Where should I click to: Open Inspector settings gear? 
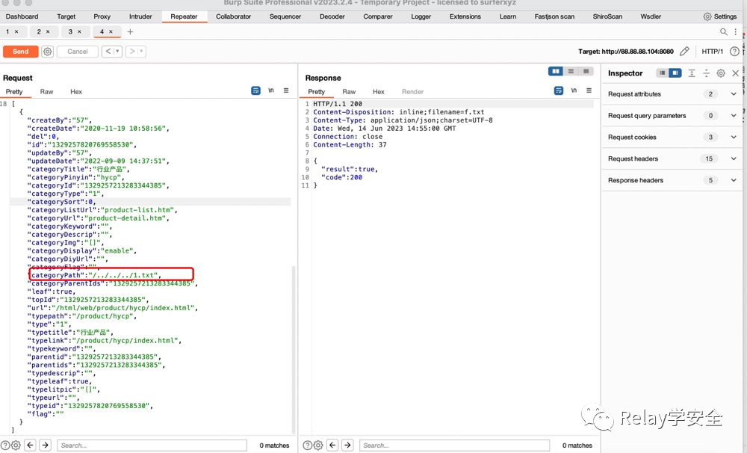point(721,73)
